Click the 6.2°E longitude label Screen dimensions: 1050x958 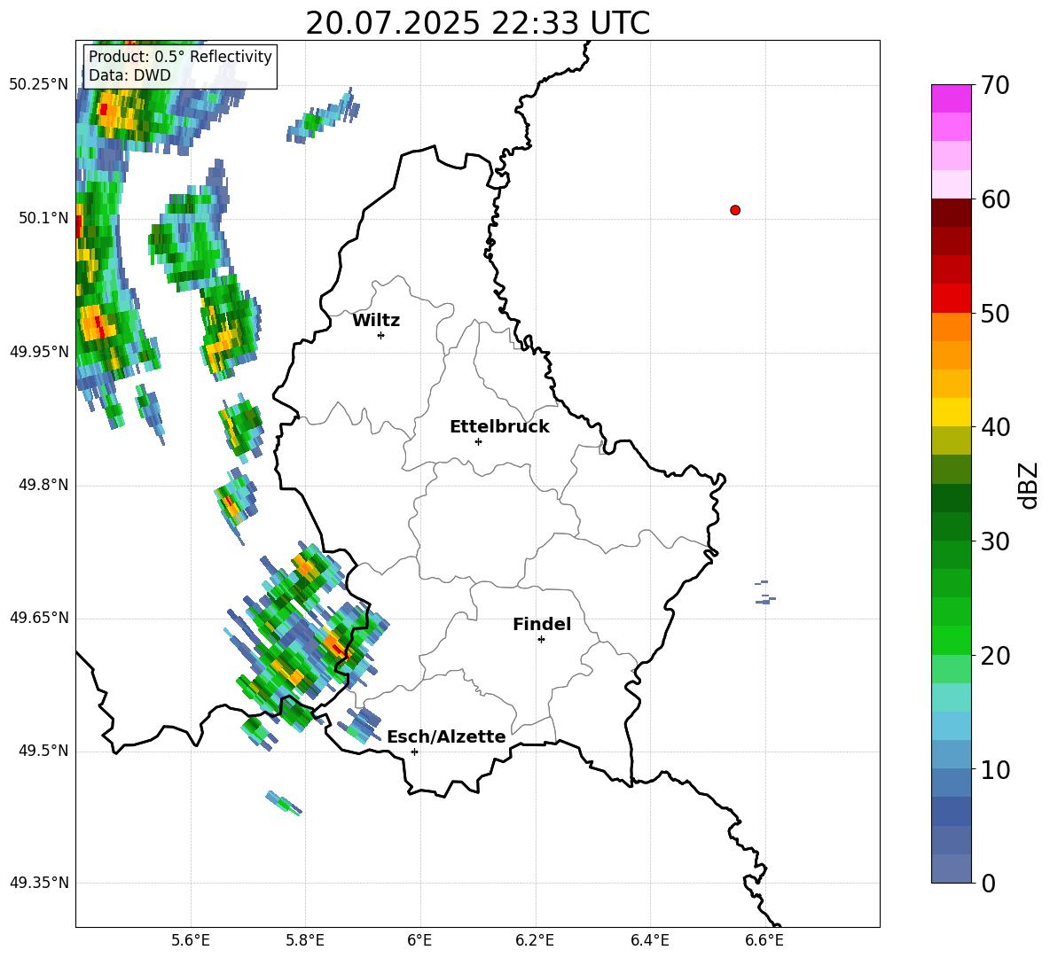pyautogui.click(x=535, y=940)
